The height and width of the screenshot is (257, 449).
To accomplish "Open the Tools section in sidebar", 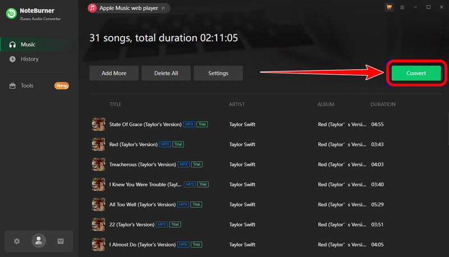I will pos(27,86).
